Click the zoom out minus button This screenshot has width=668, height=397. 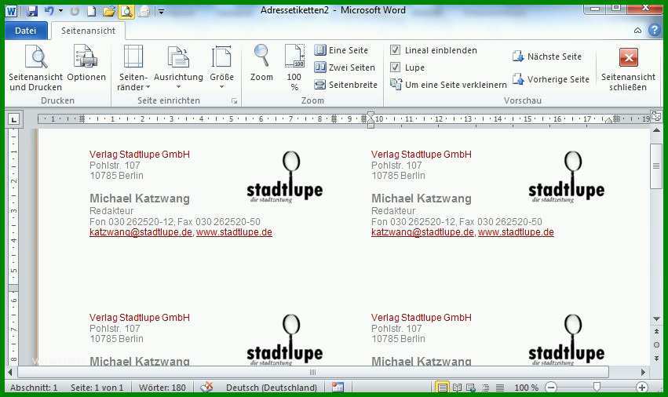click(551, 388)
